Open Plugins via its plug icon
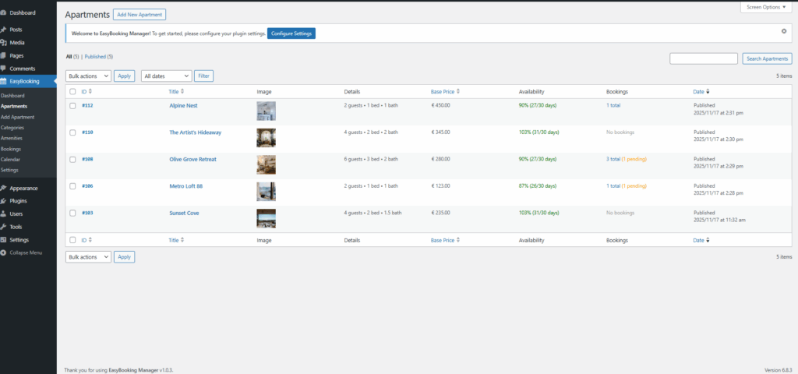 click(x=5, y=200)
